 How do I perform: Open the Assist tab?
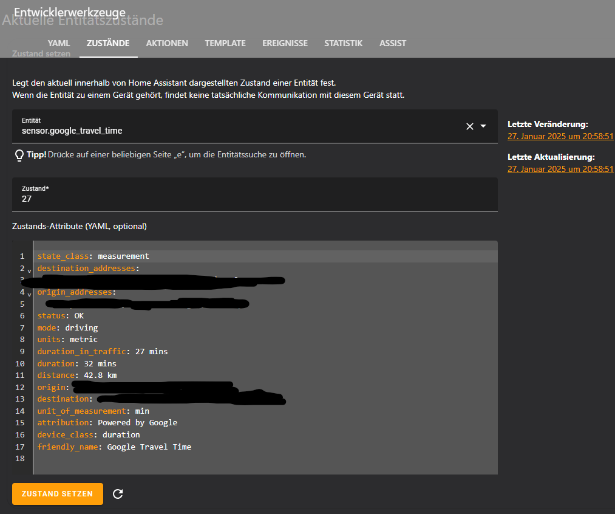pyautogui.click(x=393, y=43)
